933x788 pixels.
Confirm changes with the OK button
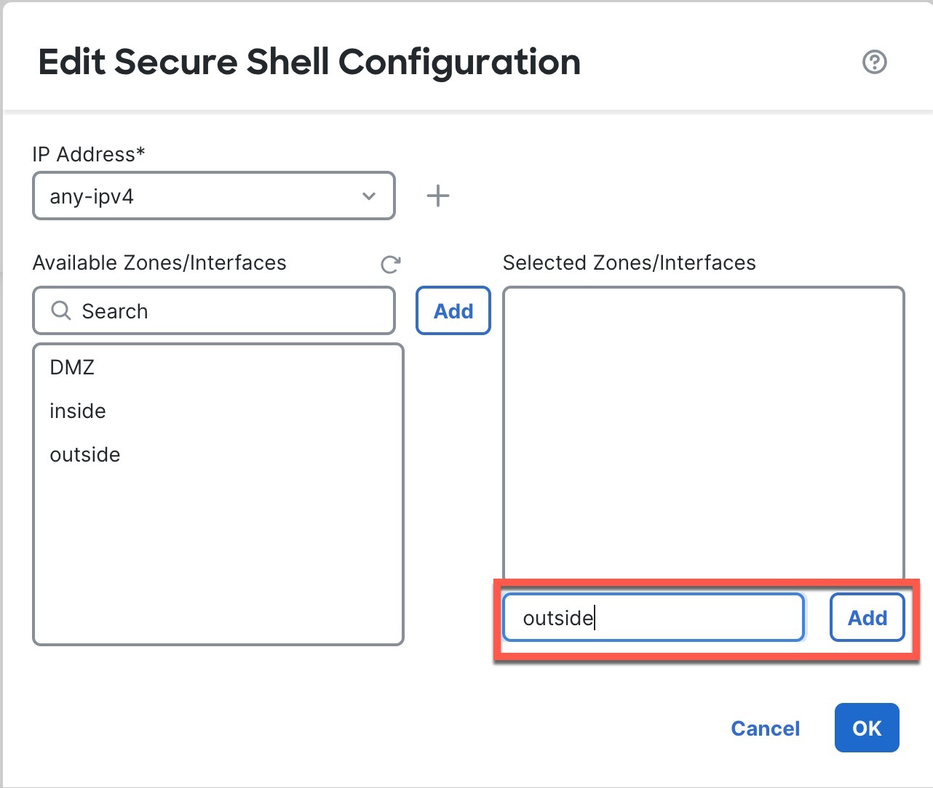(866, 728)
